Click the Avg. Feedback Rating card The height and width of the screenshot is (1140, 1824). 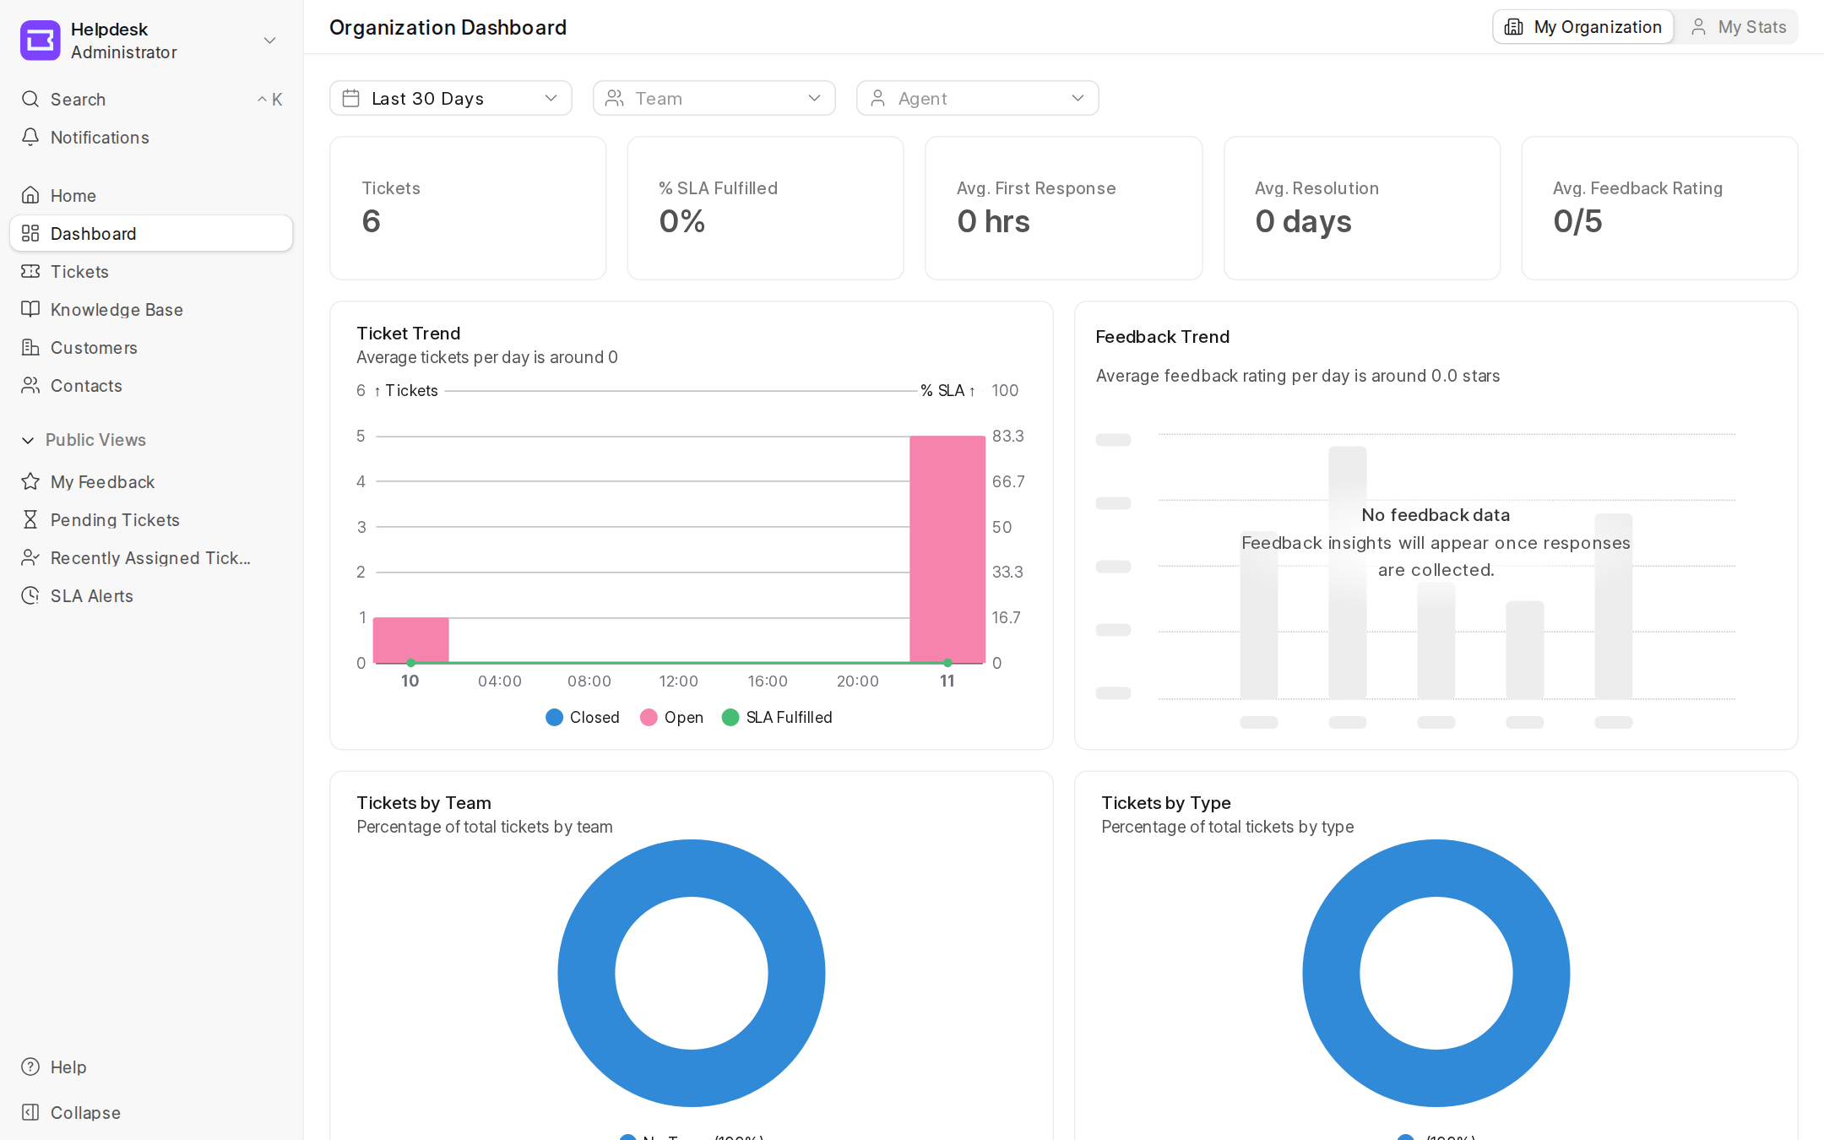click(x=1660, y=208)
